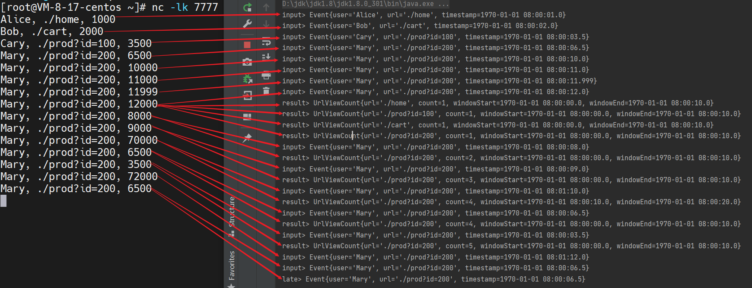The height and width of the screenshot is (288, 752).
Task: Toggle the pin tab icon
Action: click(x=247, y=138)
